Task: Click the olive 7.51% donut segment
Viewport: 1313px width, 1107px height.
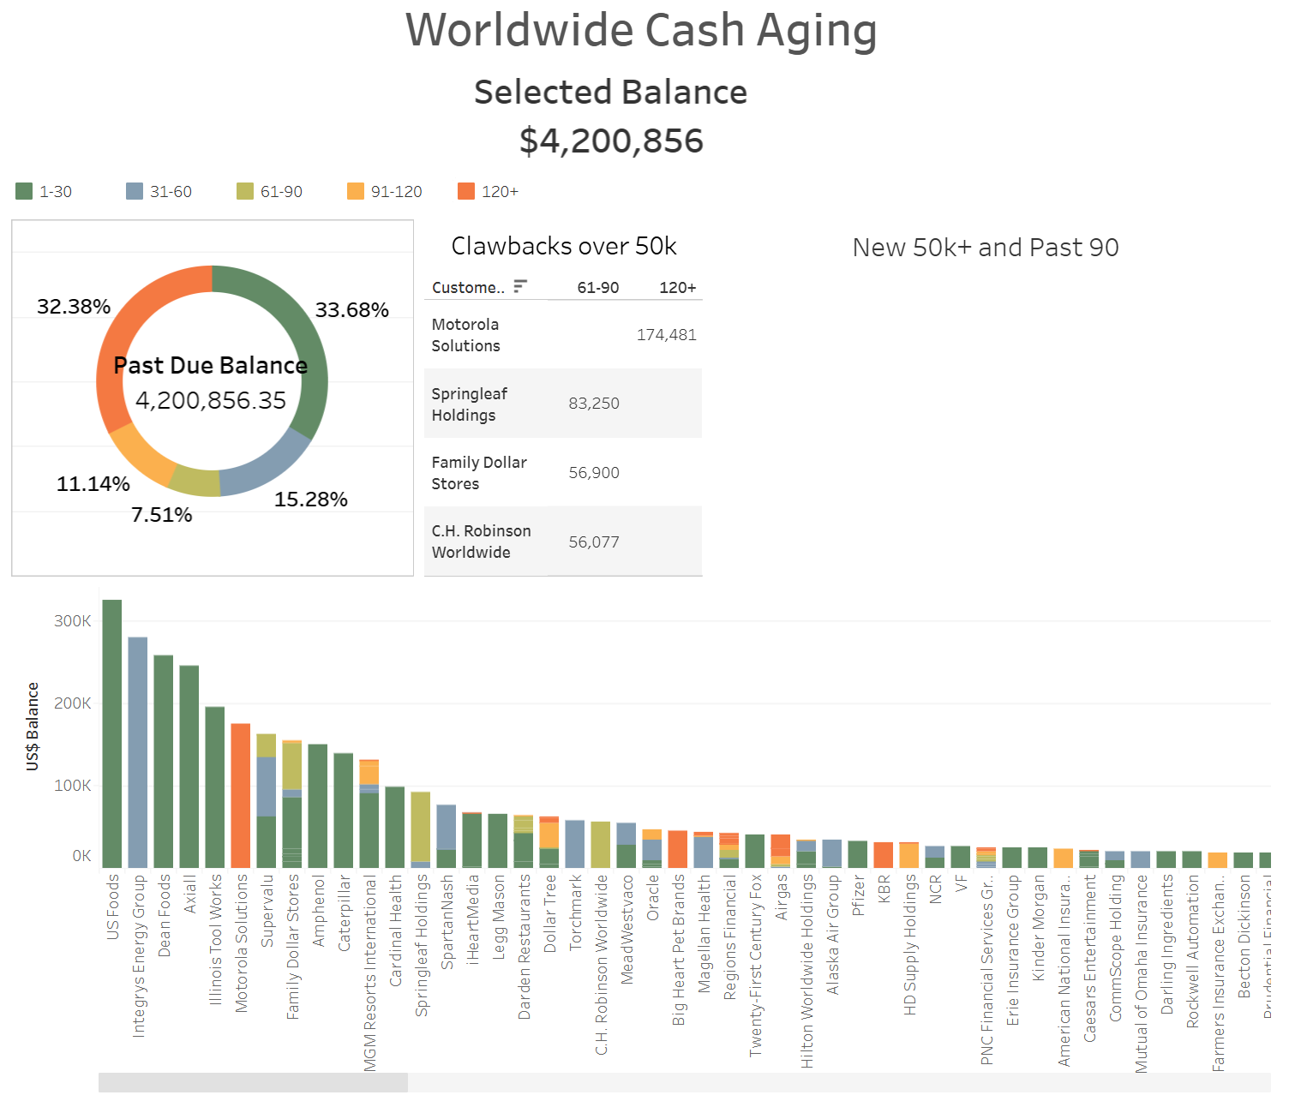Action: [x=195, y=482]
